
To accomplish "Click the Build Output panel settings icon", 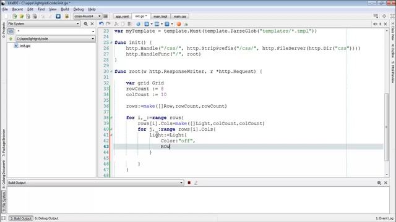I will (379, 183).
